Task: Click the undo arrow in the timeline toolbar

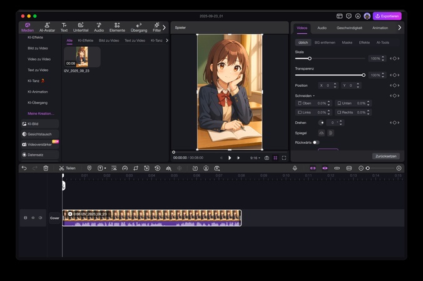Action: (24, 168)
